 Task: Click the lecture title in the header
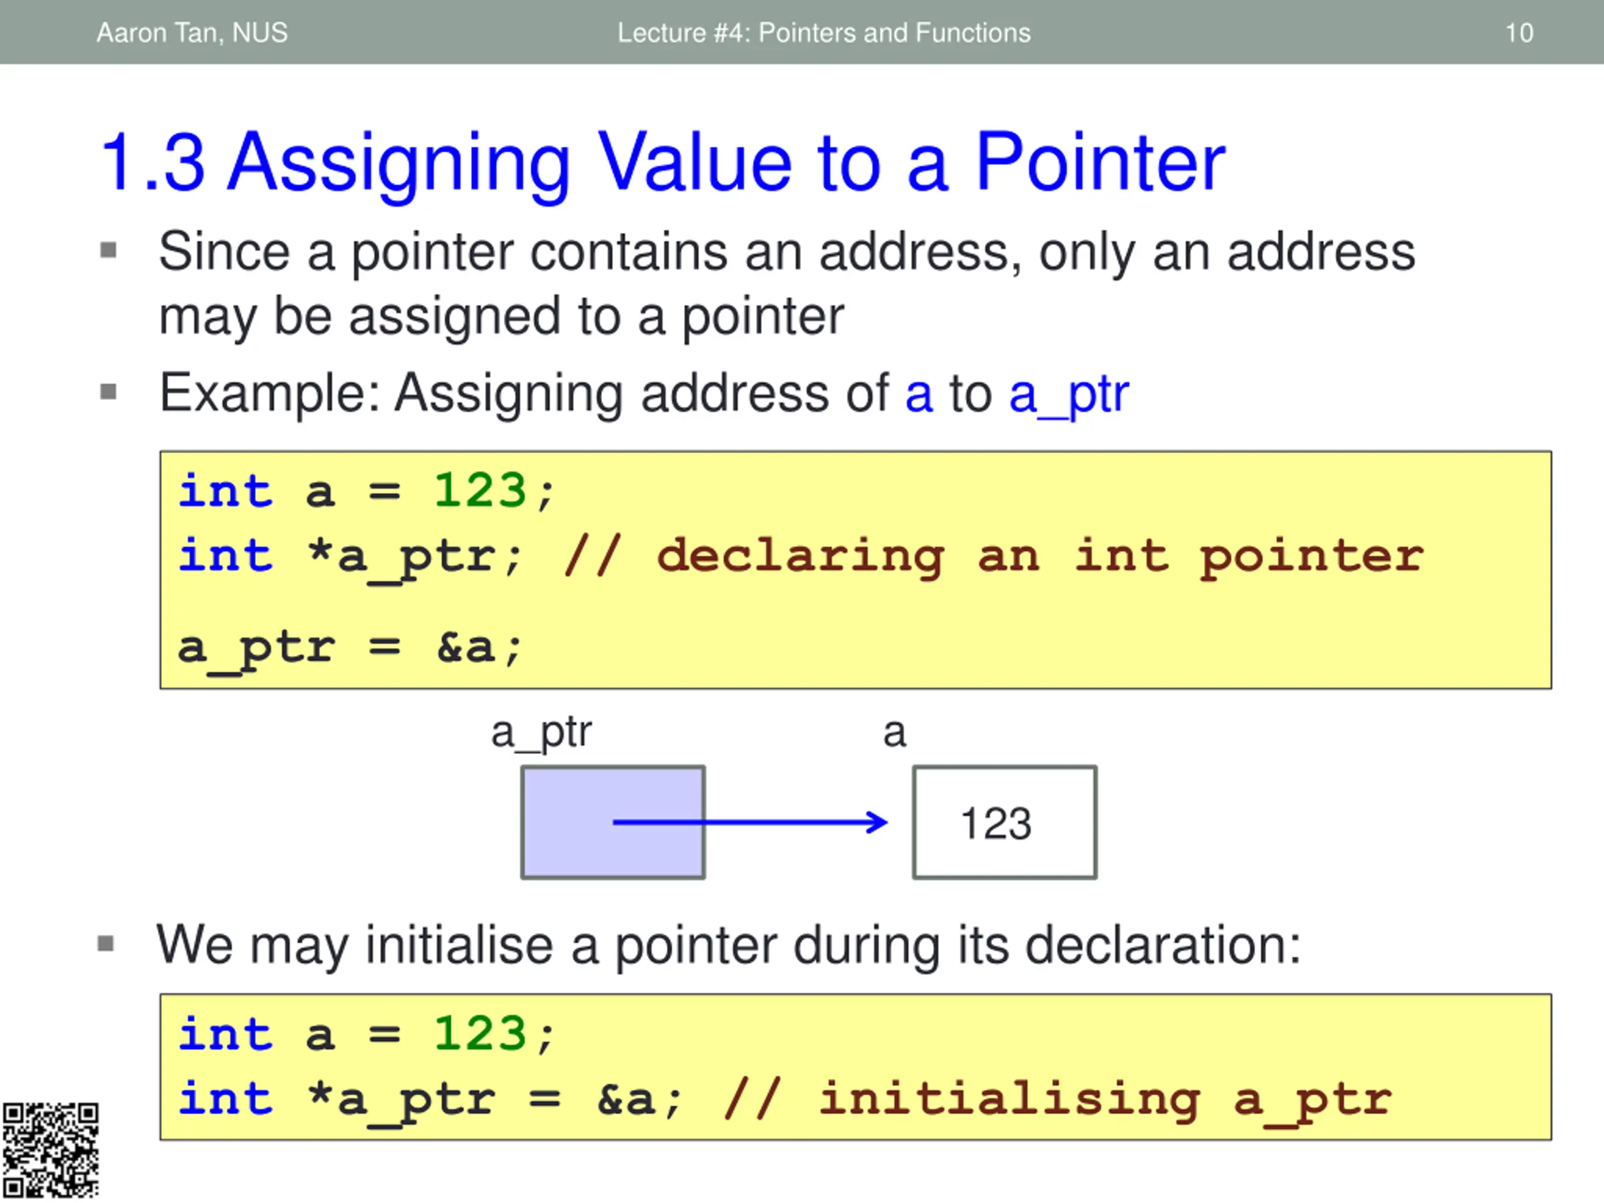point(824,33)
